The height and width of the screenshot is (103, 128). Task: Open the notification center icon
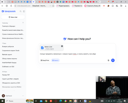tap(125, 101)
